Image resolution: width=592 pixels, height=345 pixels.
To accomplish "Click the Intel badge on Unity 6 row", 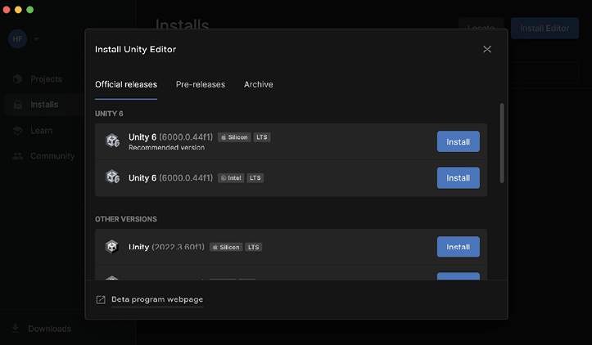I will tap(231, 178).
